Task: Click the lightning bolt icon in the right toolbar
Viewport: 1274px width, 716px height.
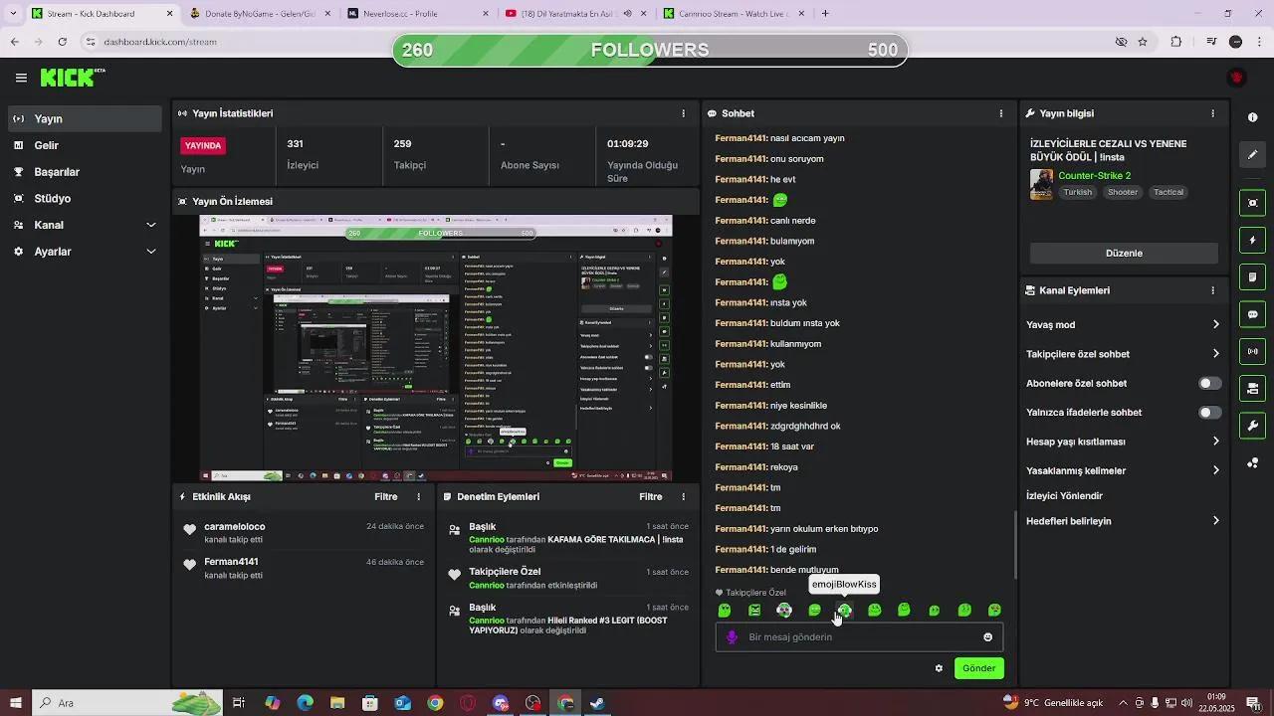Action: pos(1252,241)
